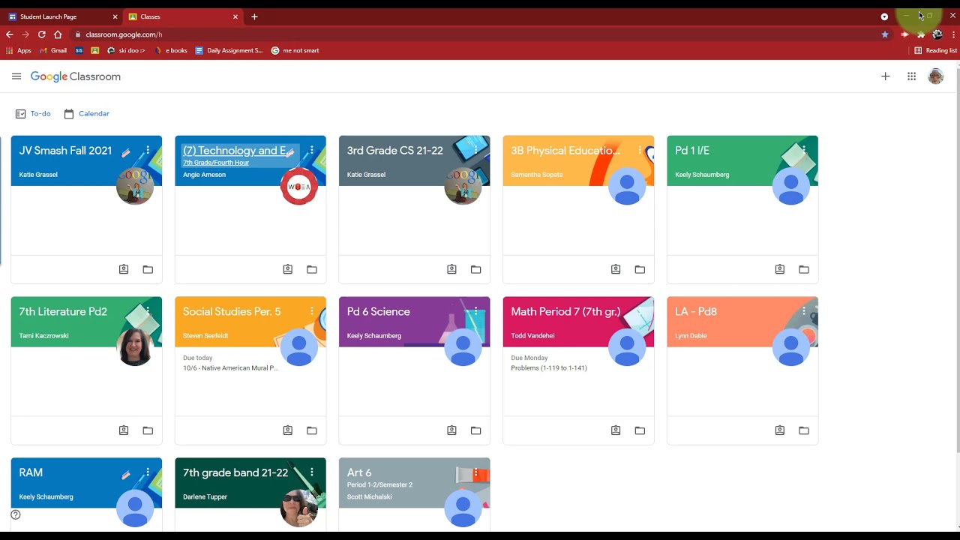Image resolution: width=960 pixels, height=540 pixels.
Task: Open your work for 3rd Grade CS 21-22
Action: click(451, 269)
